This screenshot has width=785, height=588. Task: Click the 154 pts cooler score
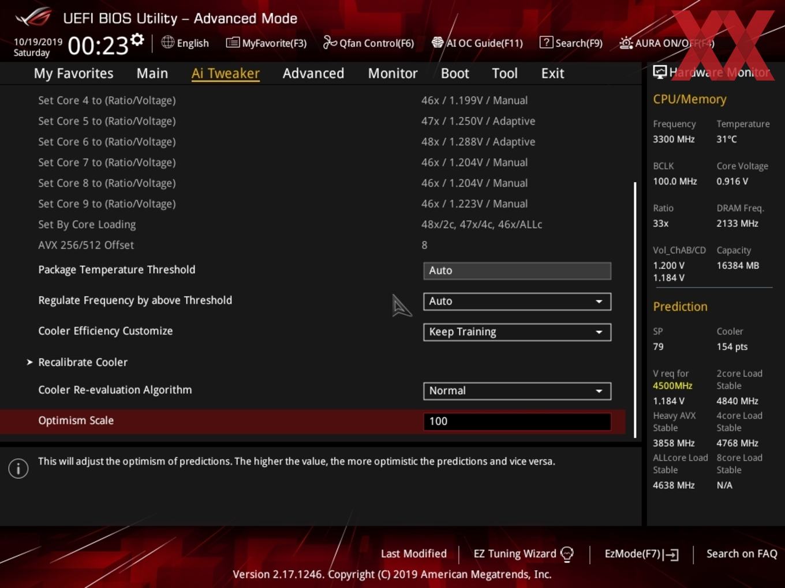732,346
